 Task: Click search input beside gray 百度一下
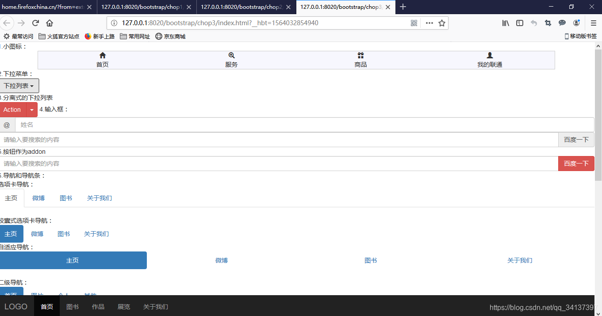(279, 140)
